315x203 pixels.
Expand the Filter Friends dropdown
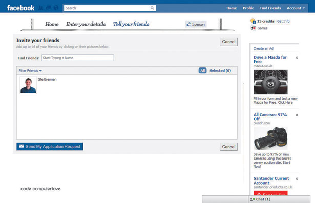[x=30, y=71]
